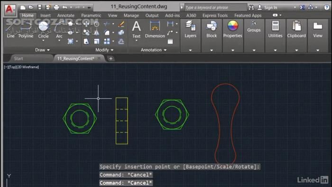332x187 pixels.
Task: Select the Fillet tool in Modify panel
Action: point(107,32)
